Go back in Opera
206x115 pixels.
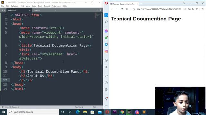[112, 9]
